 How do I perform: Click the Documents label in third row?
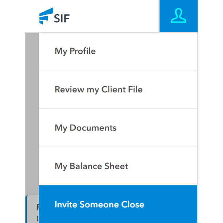[x=93, y=128]
